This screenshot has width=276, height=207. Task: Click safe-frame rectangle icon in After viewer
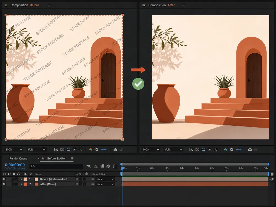(x=209, y=150)
